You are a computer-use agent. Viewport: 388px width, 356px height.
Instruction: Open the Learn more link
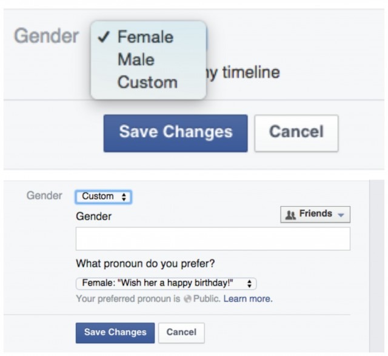click(x=247, y=299)
